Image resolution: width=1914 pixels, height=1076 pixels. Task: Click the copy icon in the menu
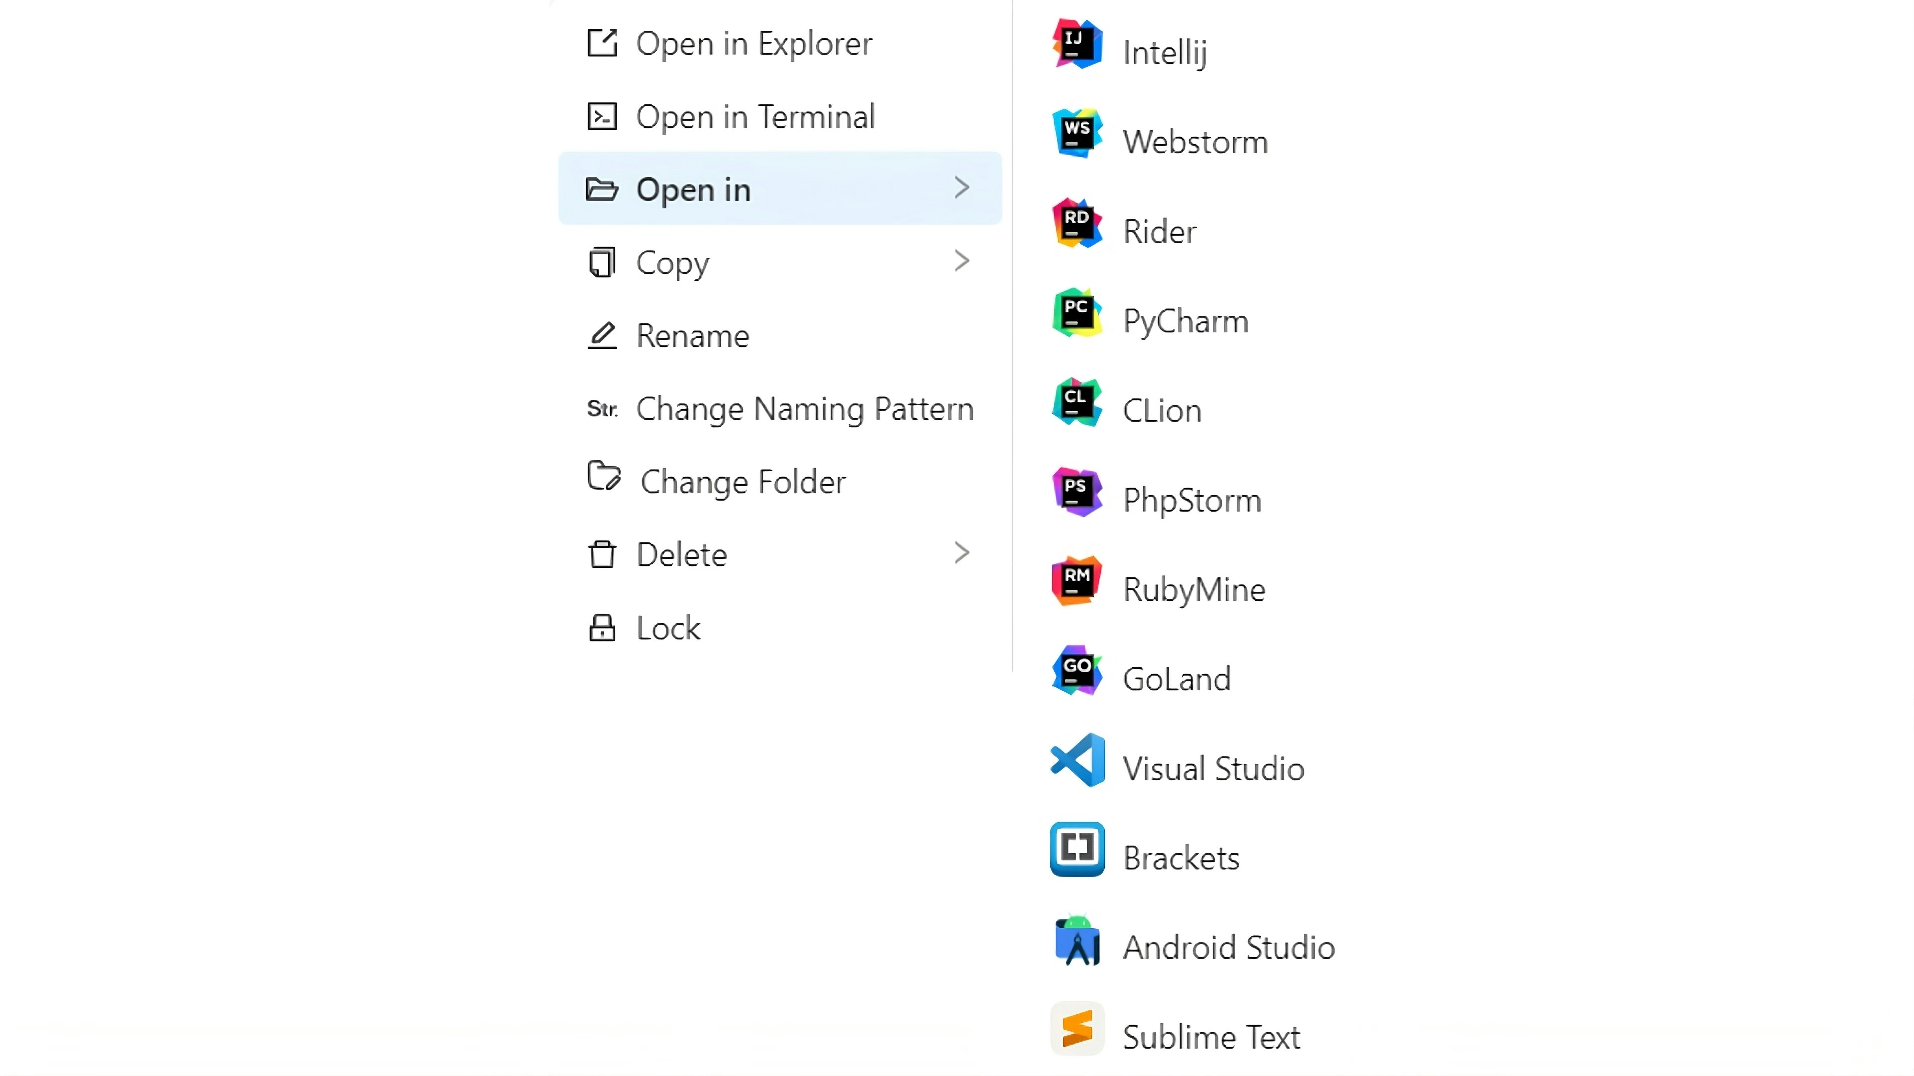coord(602,262)
